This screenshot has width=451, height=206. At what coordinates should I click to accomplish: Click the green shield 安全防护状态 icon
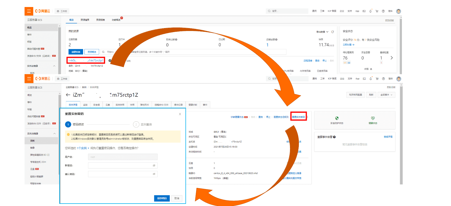337,118
